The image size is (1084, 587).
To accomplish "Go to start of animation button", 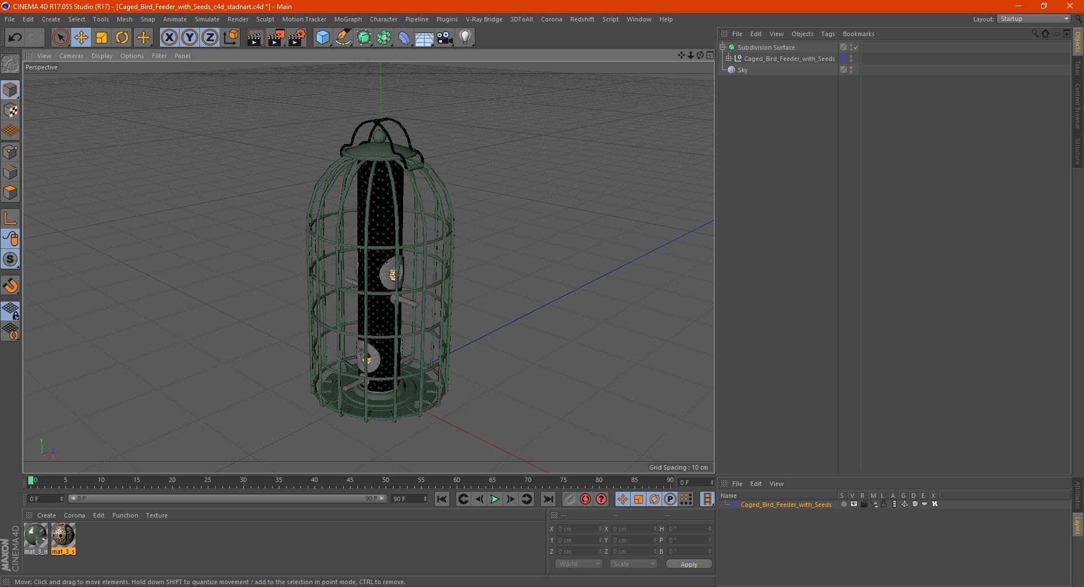I will 442,499.
